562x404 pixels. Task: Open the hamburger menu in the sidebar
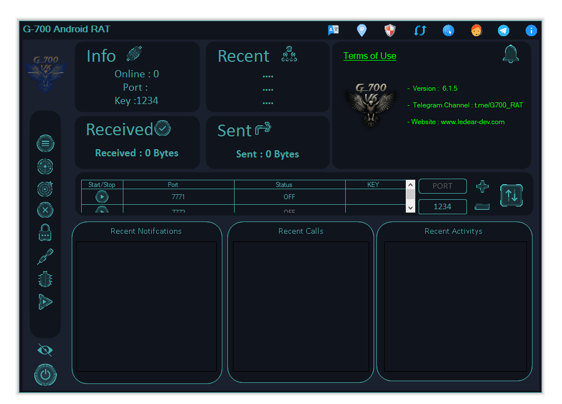tap(45, 143)
